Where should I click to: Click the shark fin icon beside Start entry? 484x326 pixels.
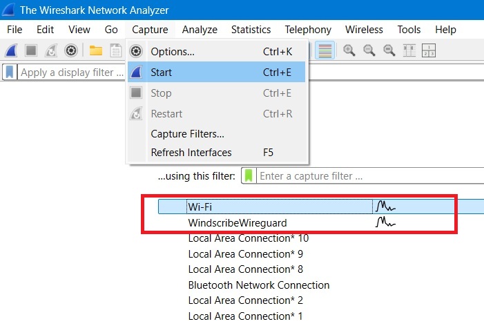point(136,72)
